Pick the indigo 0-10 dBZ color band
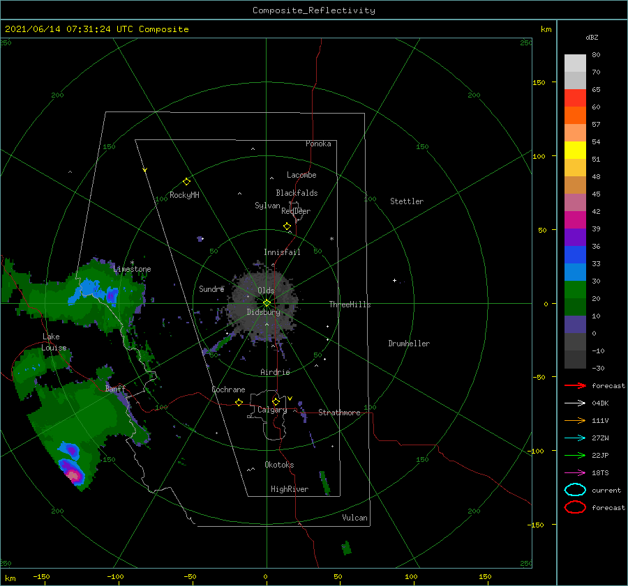The height and width of the screenshot is (586, 628). coord(575,325)
